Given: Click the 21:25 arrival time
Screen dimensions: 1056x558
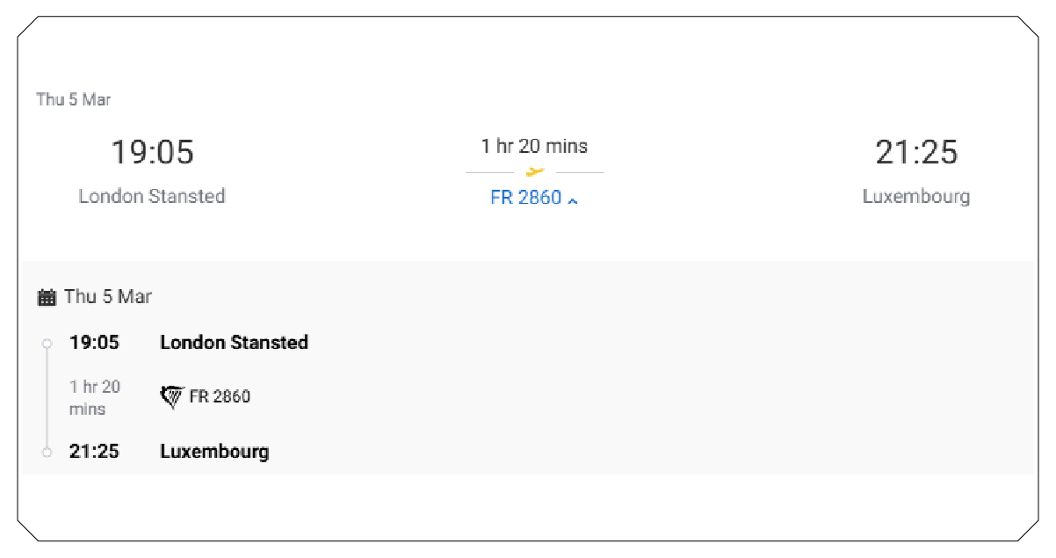Looking at the screenshot, I should 916,153.
